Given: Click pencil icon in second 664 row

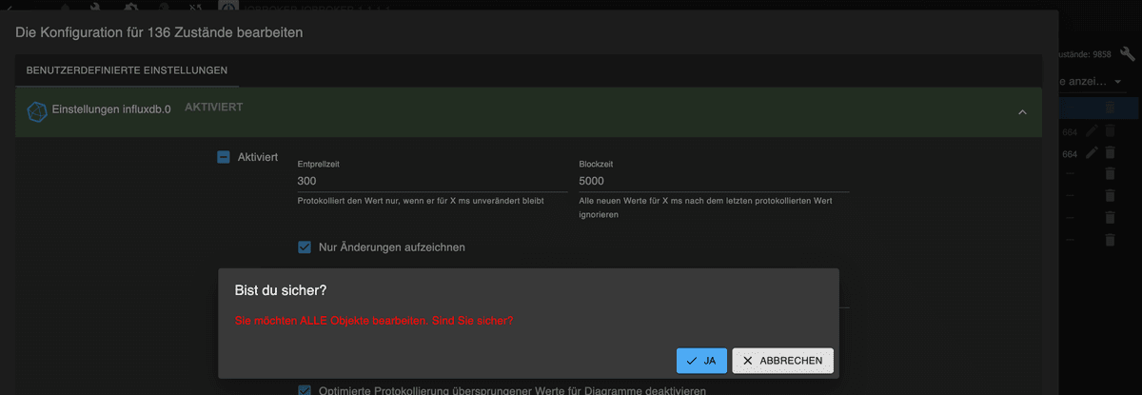Looking at the screenshot, I should (1092, 152).
